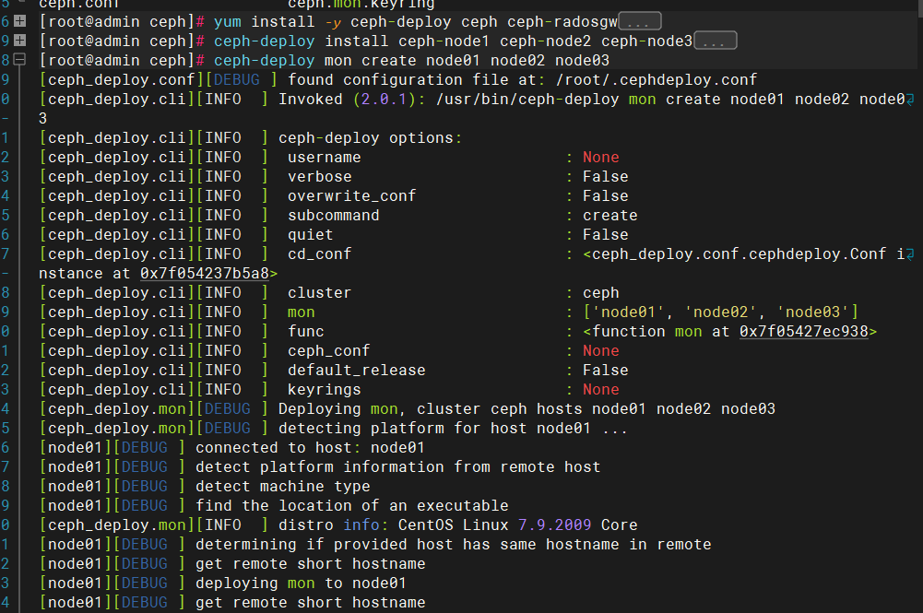923x613 pixels.
Task: Click 'mon create node01 node02 node03' in the prompt line
Action: point(467,61)
